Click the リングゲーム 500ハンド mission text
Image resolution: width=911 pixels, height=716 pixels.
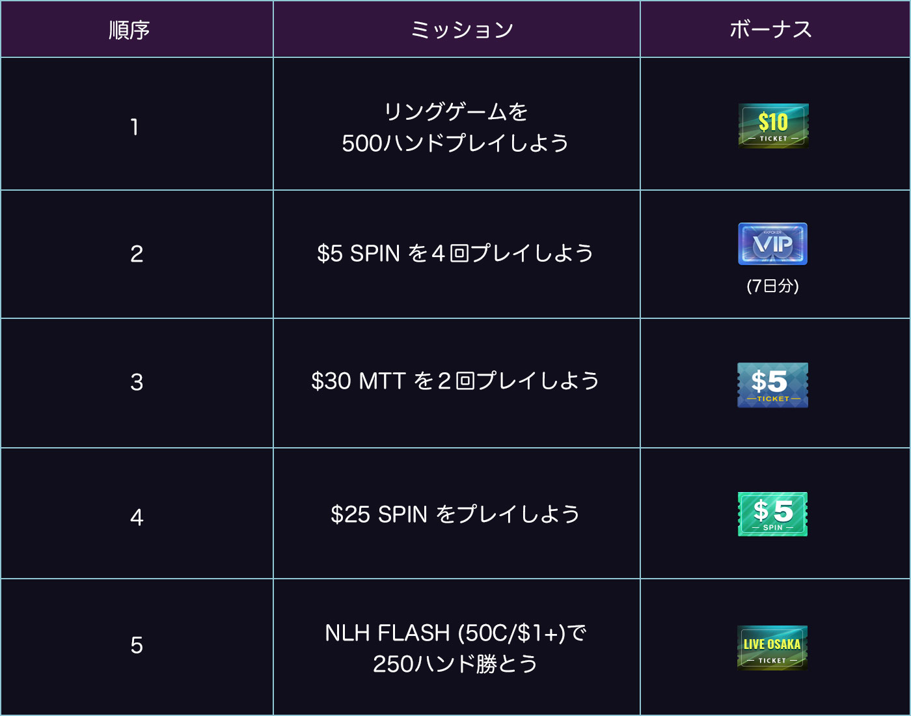(x=455, y=127)
